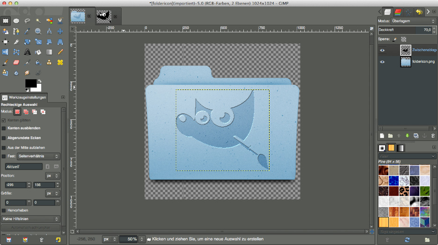Open the Paths dock tab
This screenshot has width=438, height=245.
[409, 12]
